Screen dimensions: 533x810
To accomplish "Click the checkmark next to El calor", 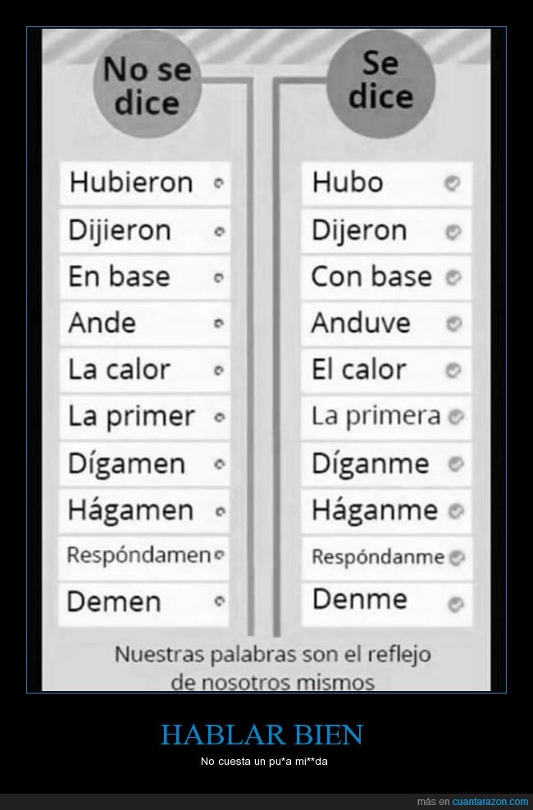I will 453,371.
